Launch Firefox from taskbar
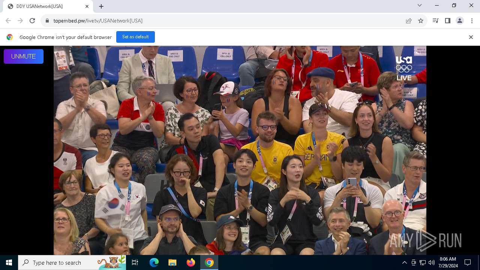Viewport: 480px width, 270px height. 191,262
